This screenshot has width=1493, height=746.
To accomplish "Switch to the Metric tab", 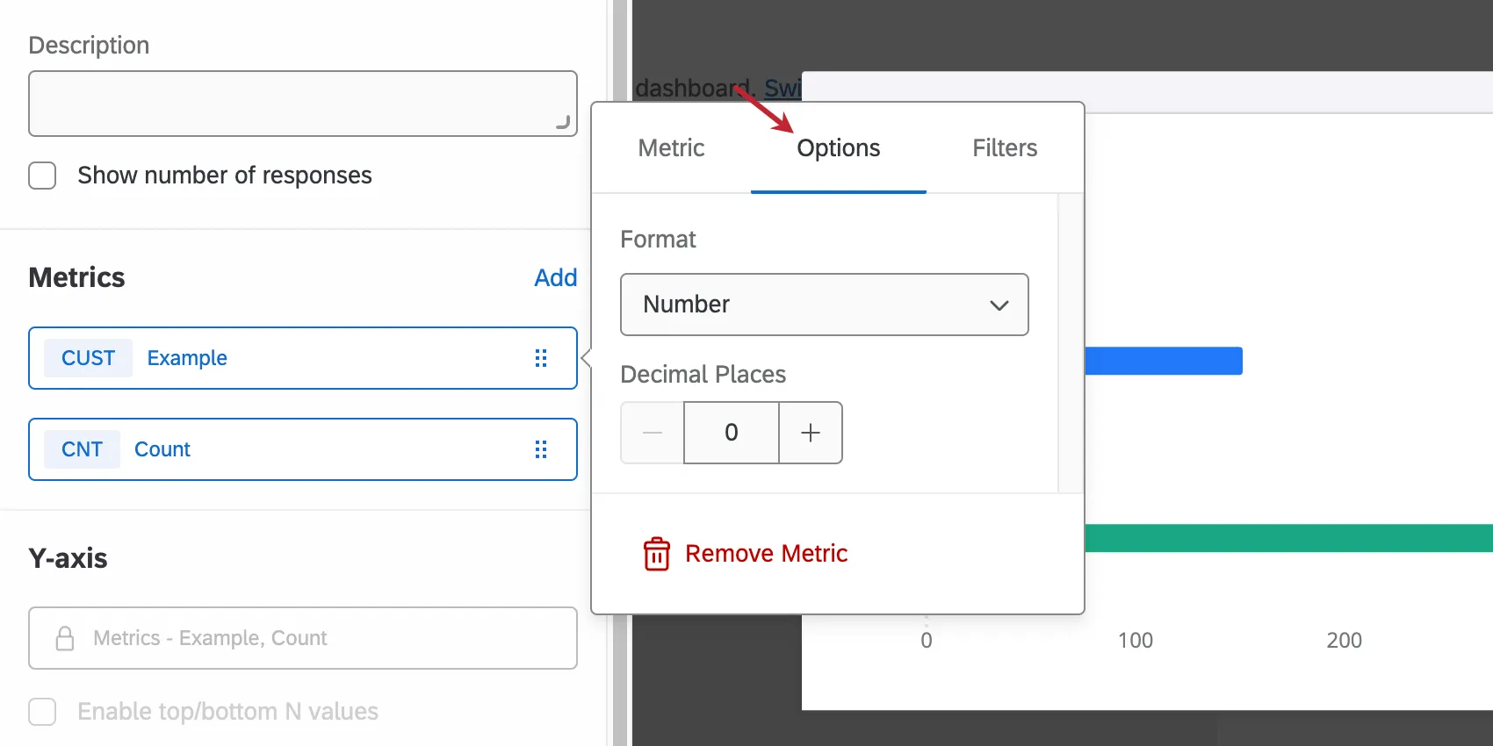I will tap(671, 148).
